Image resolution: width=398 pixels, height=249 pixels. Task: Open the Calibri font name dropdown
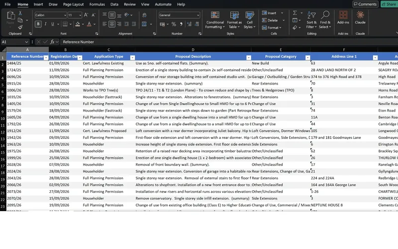[65, 15]
